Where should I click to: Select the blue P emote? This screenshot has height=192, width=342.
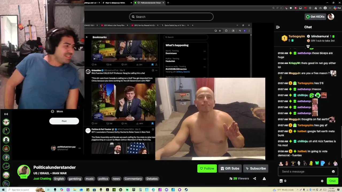pos(323,163)
